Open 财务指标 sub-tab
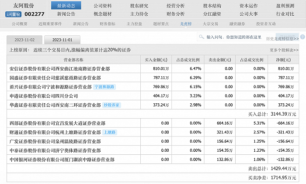 pyautogui.click(x=108, y=24)
